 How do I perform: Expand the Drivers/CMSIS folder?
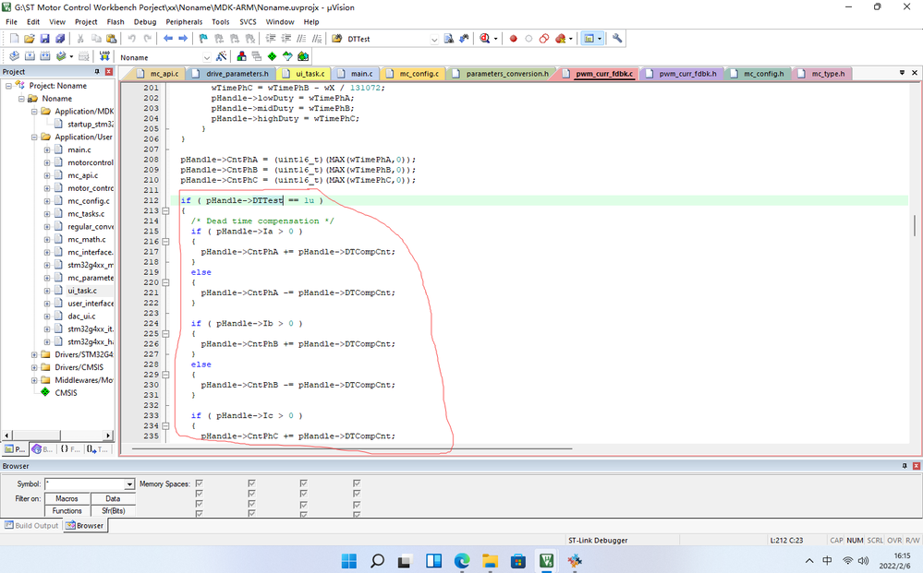pyautogui.click(x=34, y=367)
